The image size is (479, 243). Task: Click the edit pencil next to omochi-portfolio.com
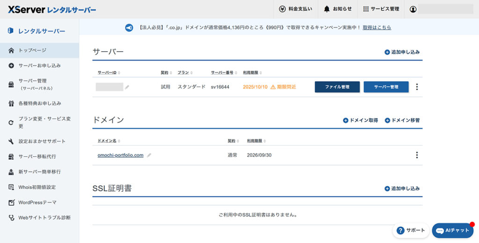(149, 155)
